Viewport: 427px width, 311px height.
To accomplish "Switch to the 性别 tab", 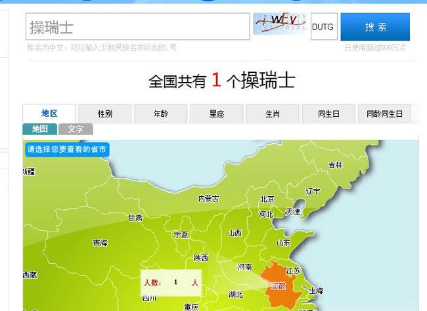I will tap(105, 114).
